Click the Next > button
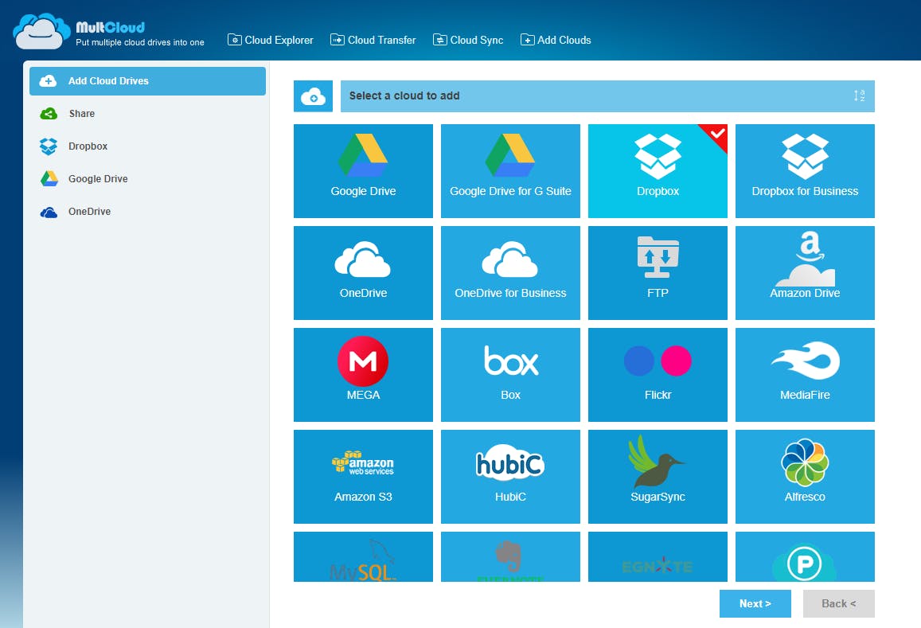This screenshot has height=628, width=921. pyautogui.click(x=755, y=603)
